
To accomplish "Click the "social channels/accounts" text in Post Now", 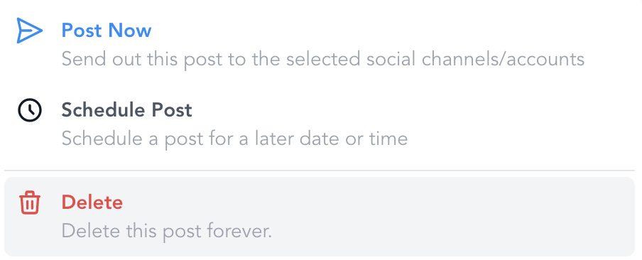I will click(x=475, y=60).
